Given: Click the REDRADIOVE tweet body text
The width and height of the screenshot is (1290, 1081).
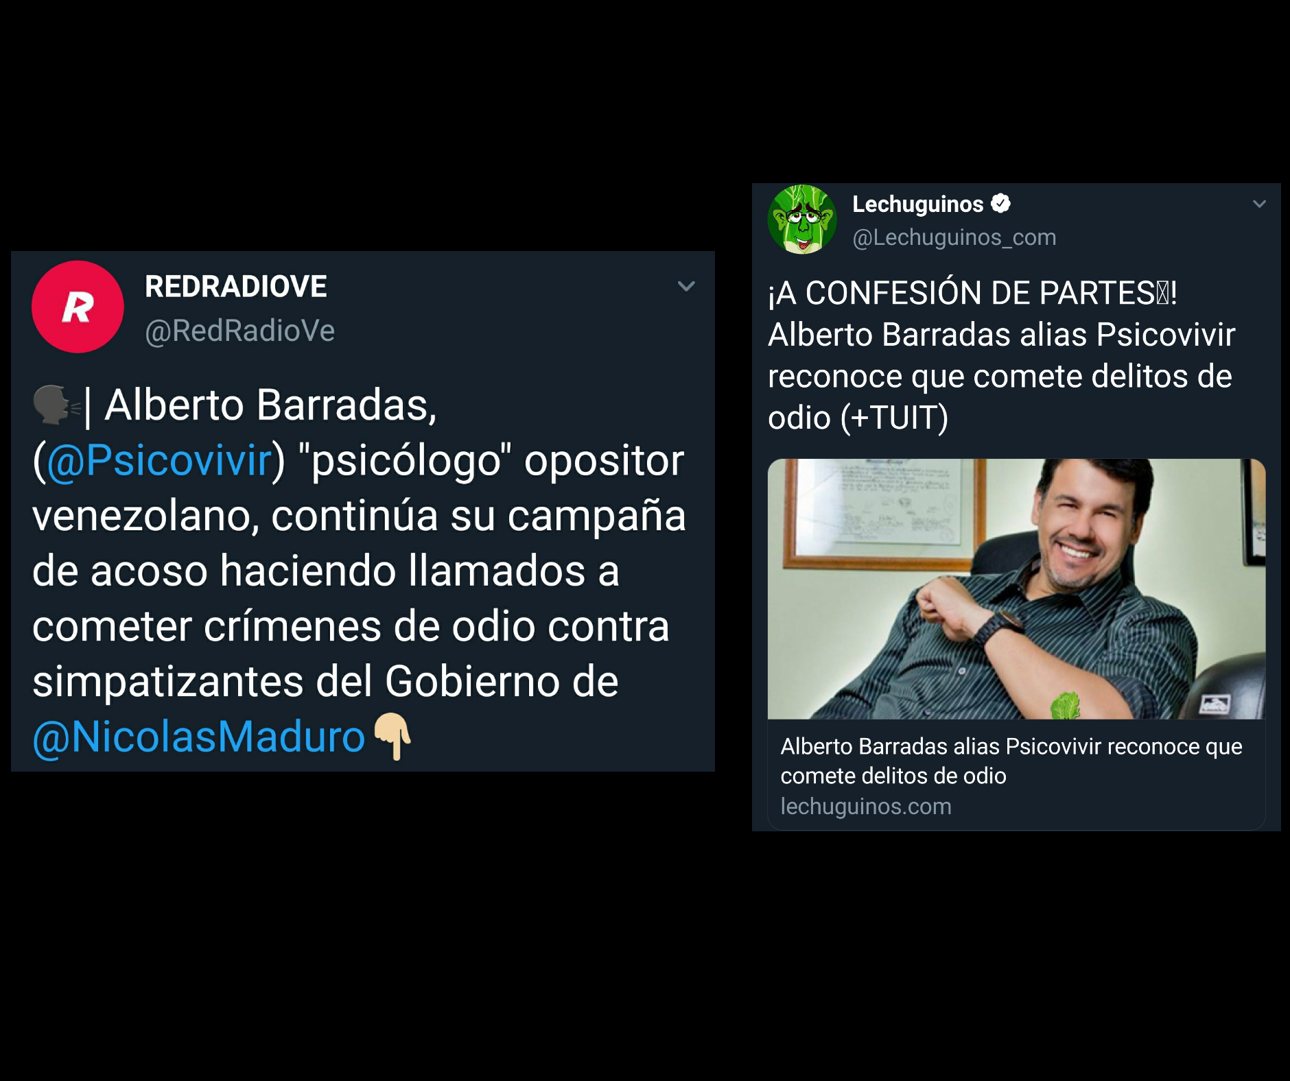Looking at the screenshot, I should [359, 571].
